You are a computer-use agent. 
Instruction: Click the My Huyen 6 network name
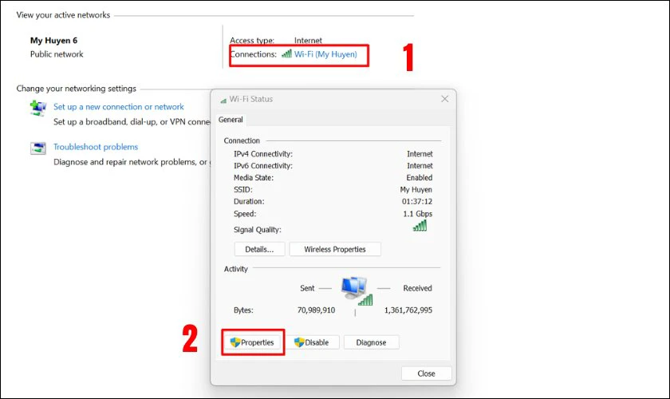[x=54, y=41]
